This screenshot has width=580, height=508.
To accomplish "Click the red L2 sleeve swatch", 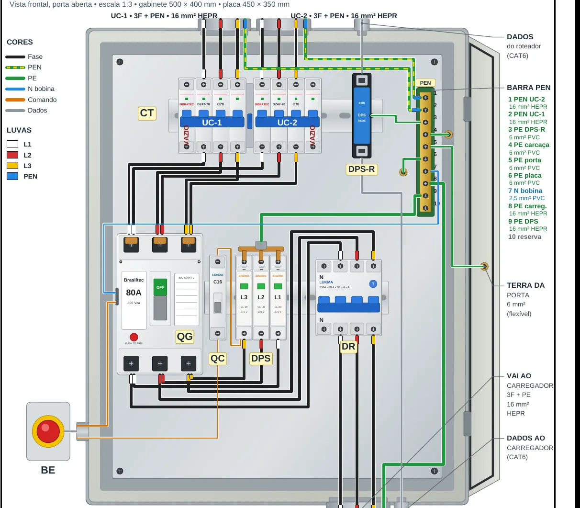I will [x=12, y=155].
